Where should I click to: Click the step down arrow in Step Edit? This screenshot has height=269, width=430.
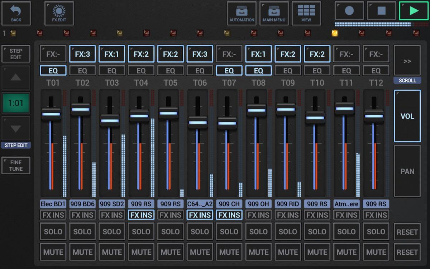pyautogui.click(x=16, y=128)
